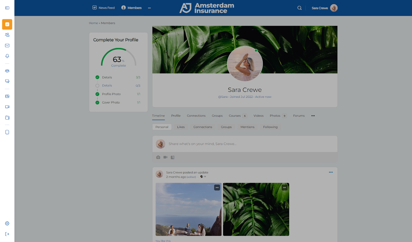Click the checked Profile Photo step indicator
Image resolution: width=412 pixels, height=242 pixels.
point(97,94)
